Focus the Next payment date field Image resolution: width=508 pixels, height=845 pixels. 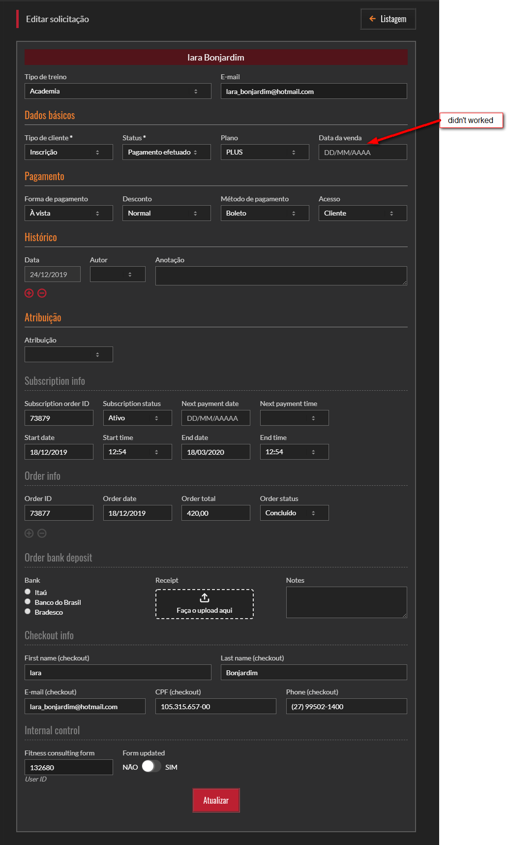(215, 418)
